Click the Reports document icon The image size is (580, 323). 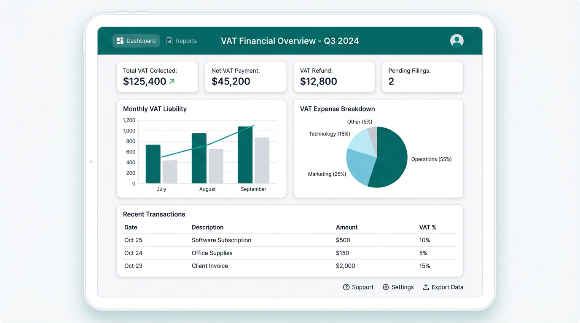pyautogui.click(x=169, y=40)
